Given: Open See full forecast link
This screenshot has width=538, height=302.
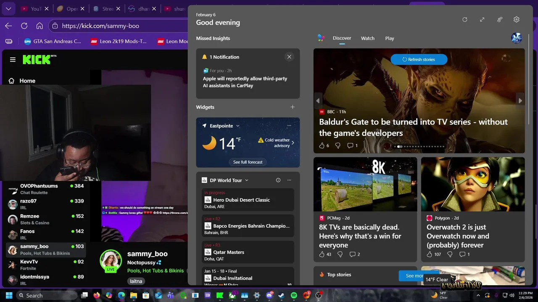Looking at the screenshot, I should 248,162.
